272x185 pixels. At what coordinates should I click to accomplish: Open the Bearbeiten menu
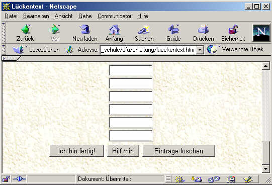(36, 16)
